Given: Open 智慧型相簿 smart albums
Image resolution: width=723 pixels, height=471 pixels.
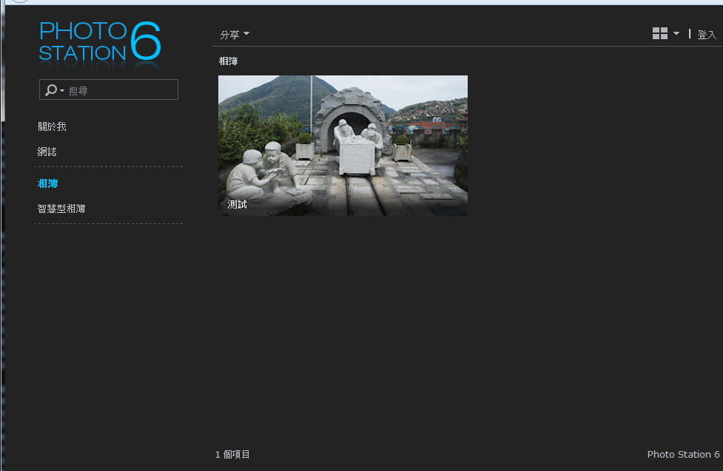Looking at the screenshot, I should [61, 209].
